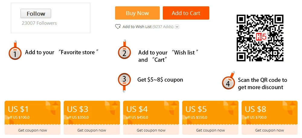Get the US $4 coupon now
Image resolution: width=302 pixels, height=138 pixels.
(x=151, y=130)
